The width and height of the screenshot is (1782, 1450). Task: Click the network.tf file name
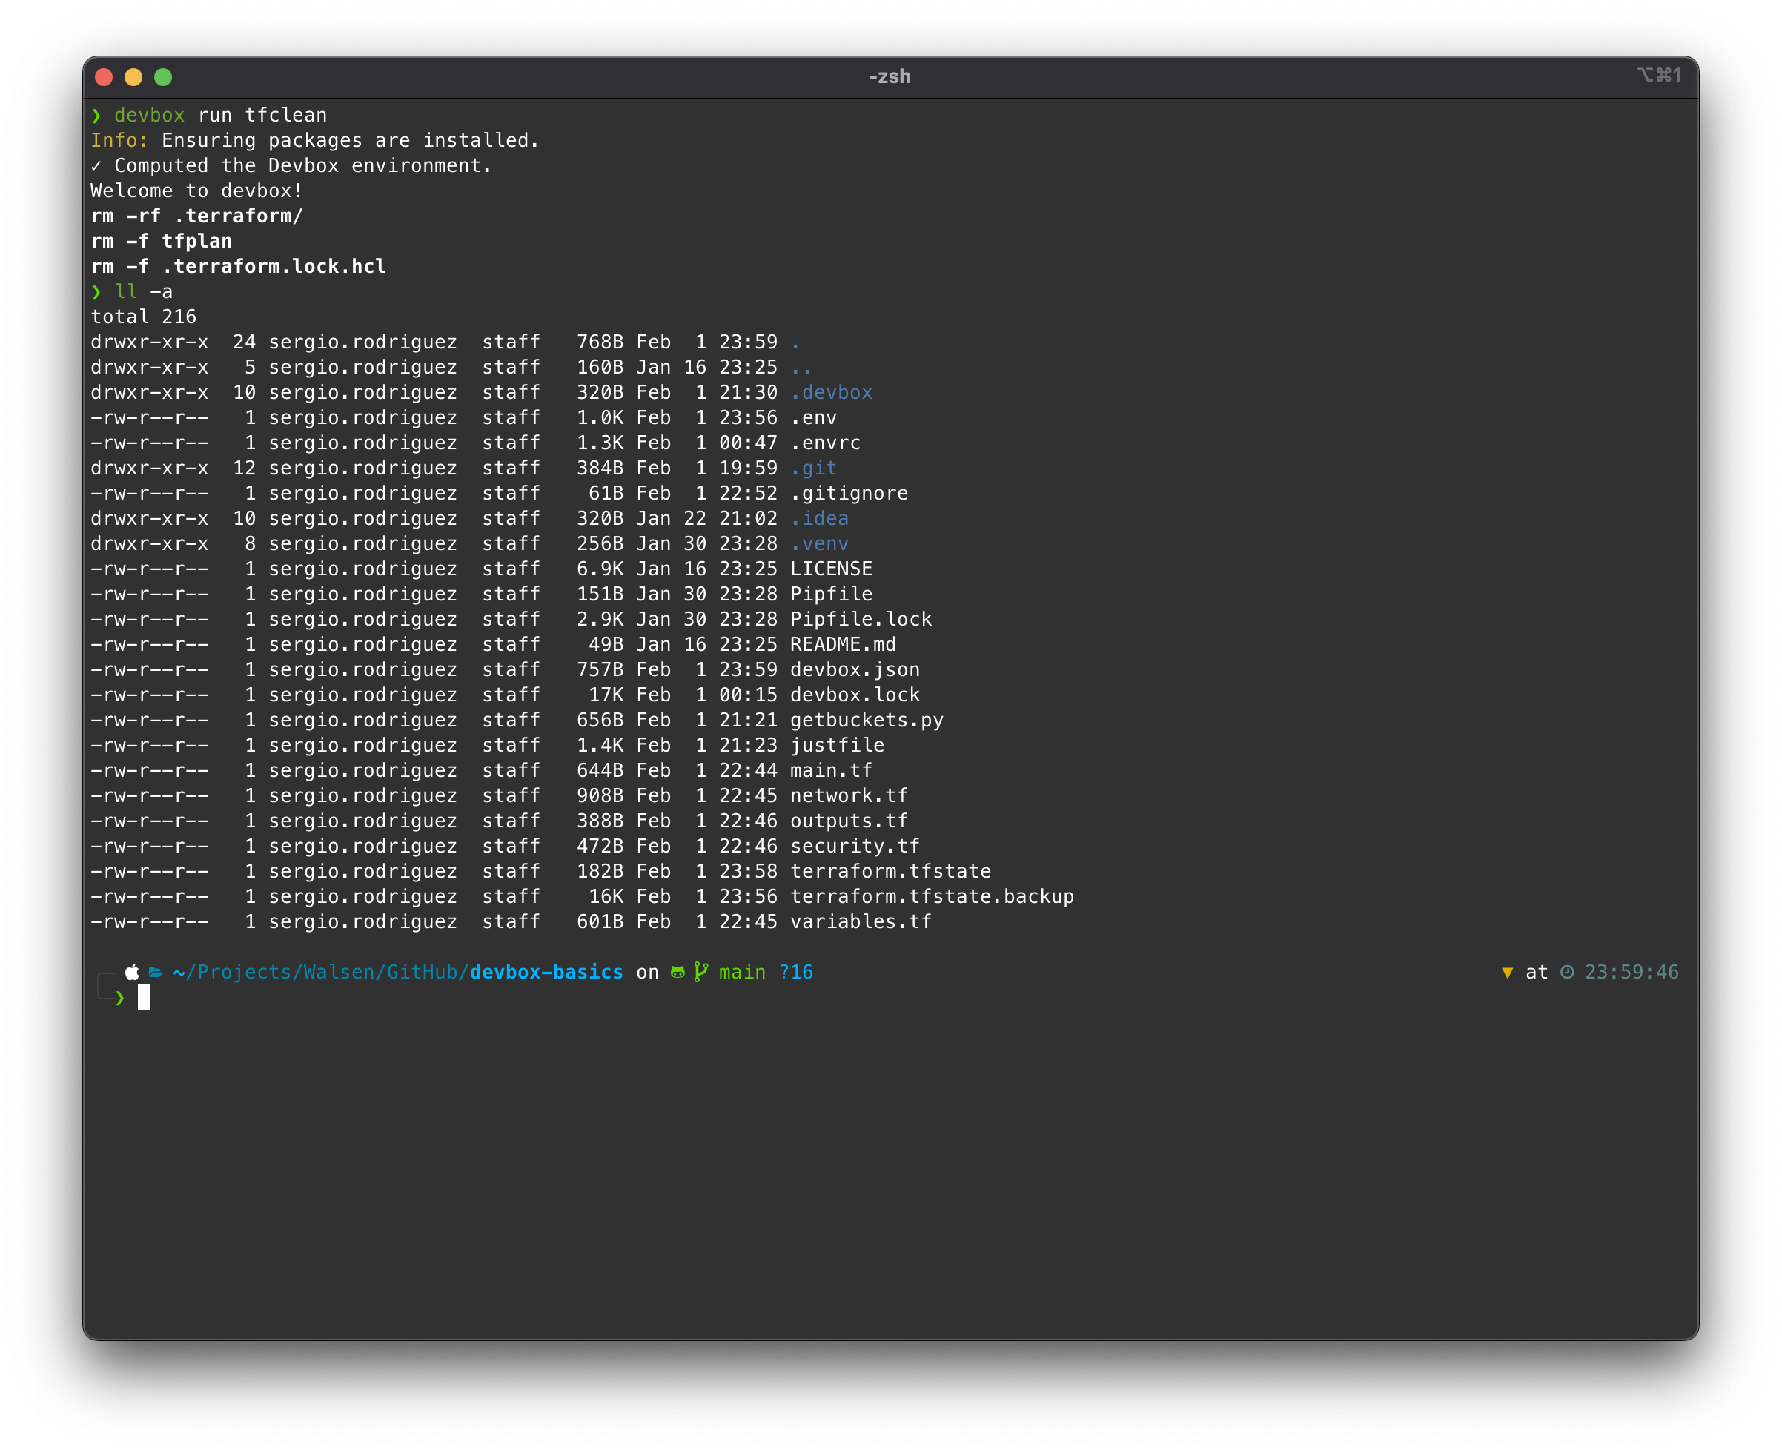849,795
